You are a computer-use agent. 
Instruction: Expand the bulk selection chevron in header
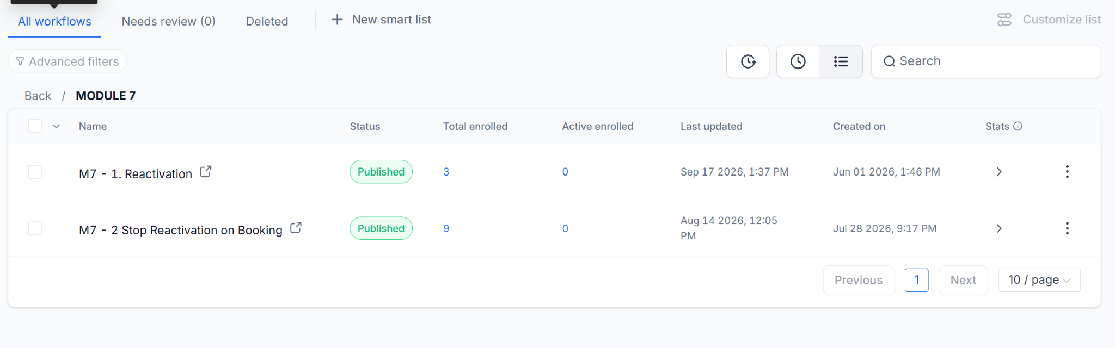tap(56, 126)
